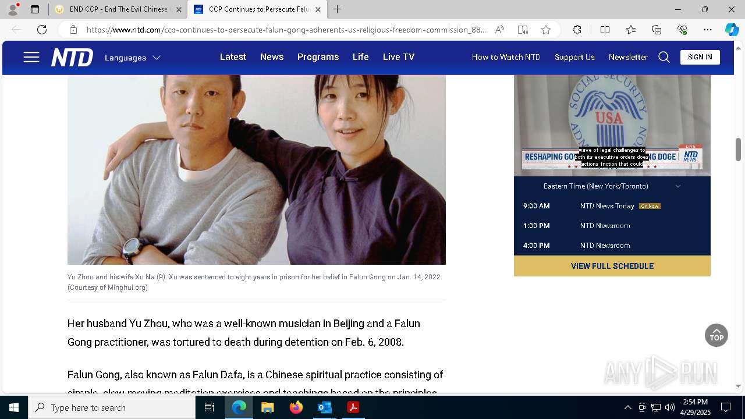Open volume control in system tray
The height and width of the screenshot is (419, 745).
pyautogui.click(x=670, y=407)
